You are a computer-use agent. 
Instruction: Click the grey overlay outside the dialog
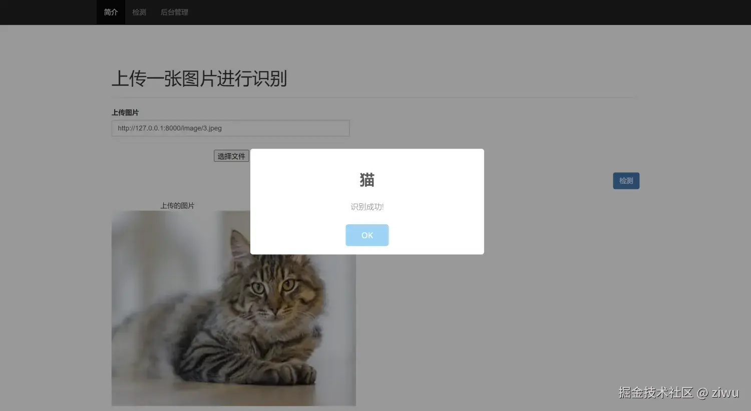click(551, 300)
